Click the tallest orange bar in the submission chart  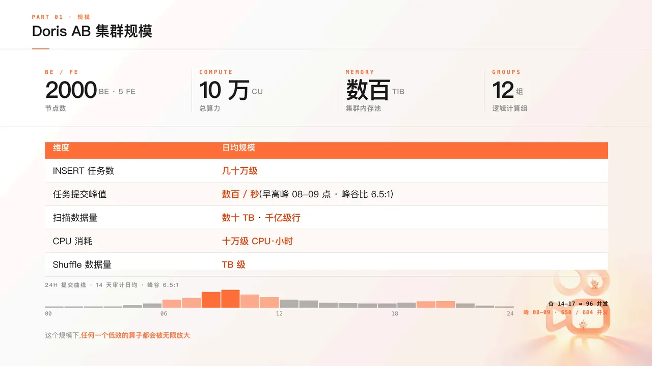pyautogui.click(x=230, y=299)
